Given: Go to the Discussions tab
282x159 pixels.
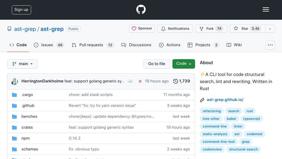Looking at the screenshot, I should (x=136, y=45).
